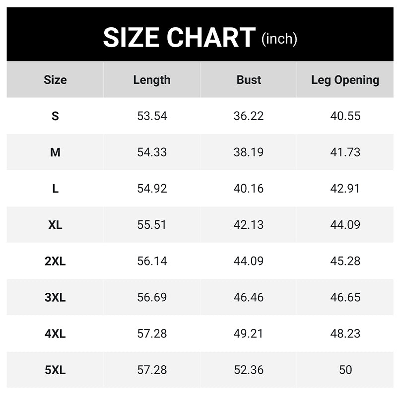
Task: Click the 4XL size row label
Action: (x=55, y=333)
